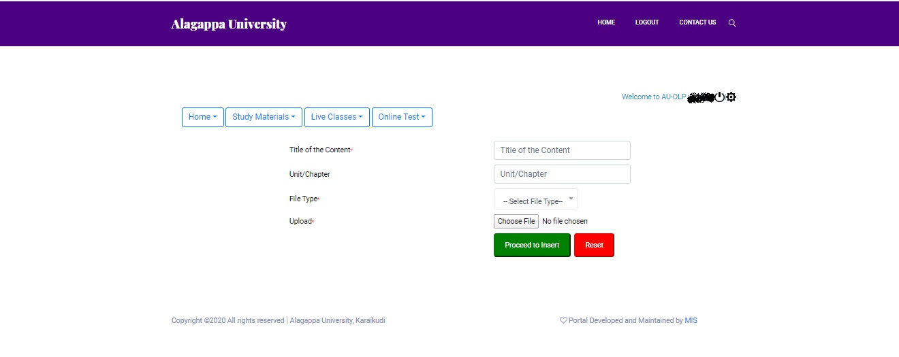Open the Online Test dropdown
This screenshot has width=899, height=357.
click(402, 117)
